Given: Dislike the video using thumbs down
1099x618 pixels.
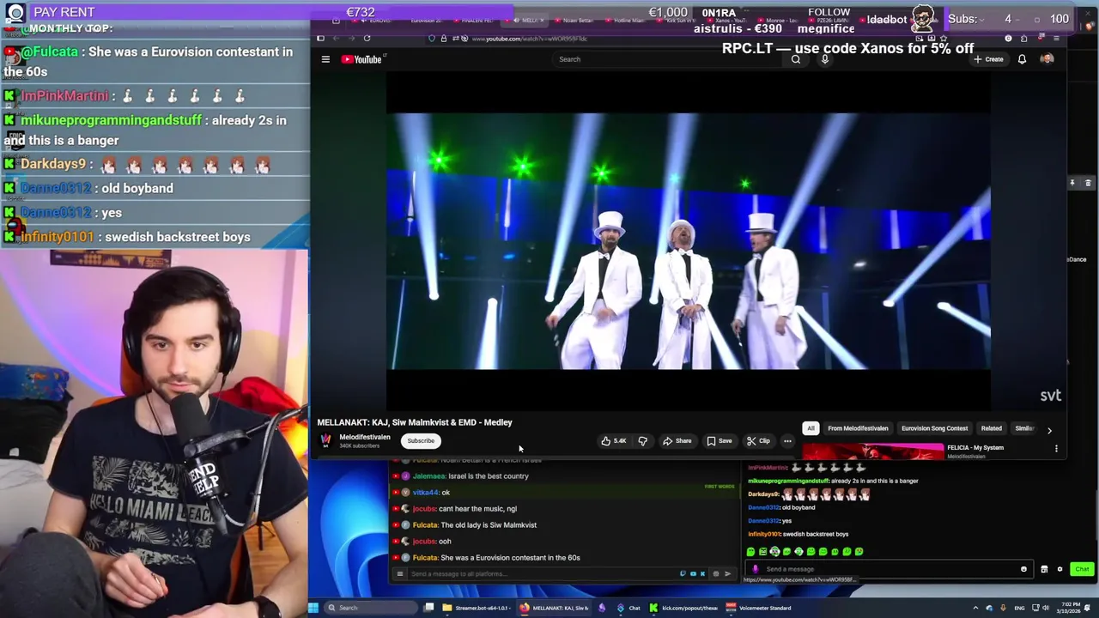Looking at the screenshot, I should [642, 441].
